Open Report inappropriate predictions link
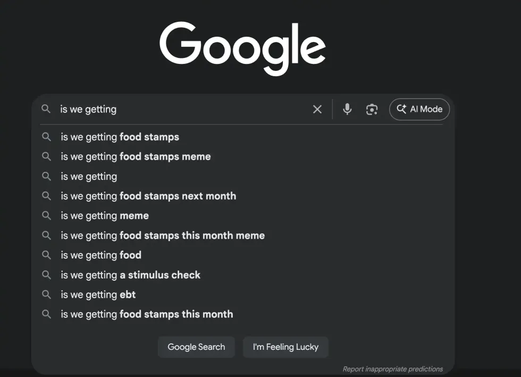Screen dimensions: 521x377 point(392,368)
